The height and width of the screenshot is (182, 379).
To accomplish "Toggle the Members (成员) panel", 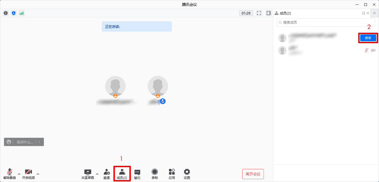I will click(x=122, y=174).
